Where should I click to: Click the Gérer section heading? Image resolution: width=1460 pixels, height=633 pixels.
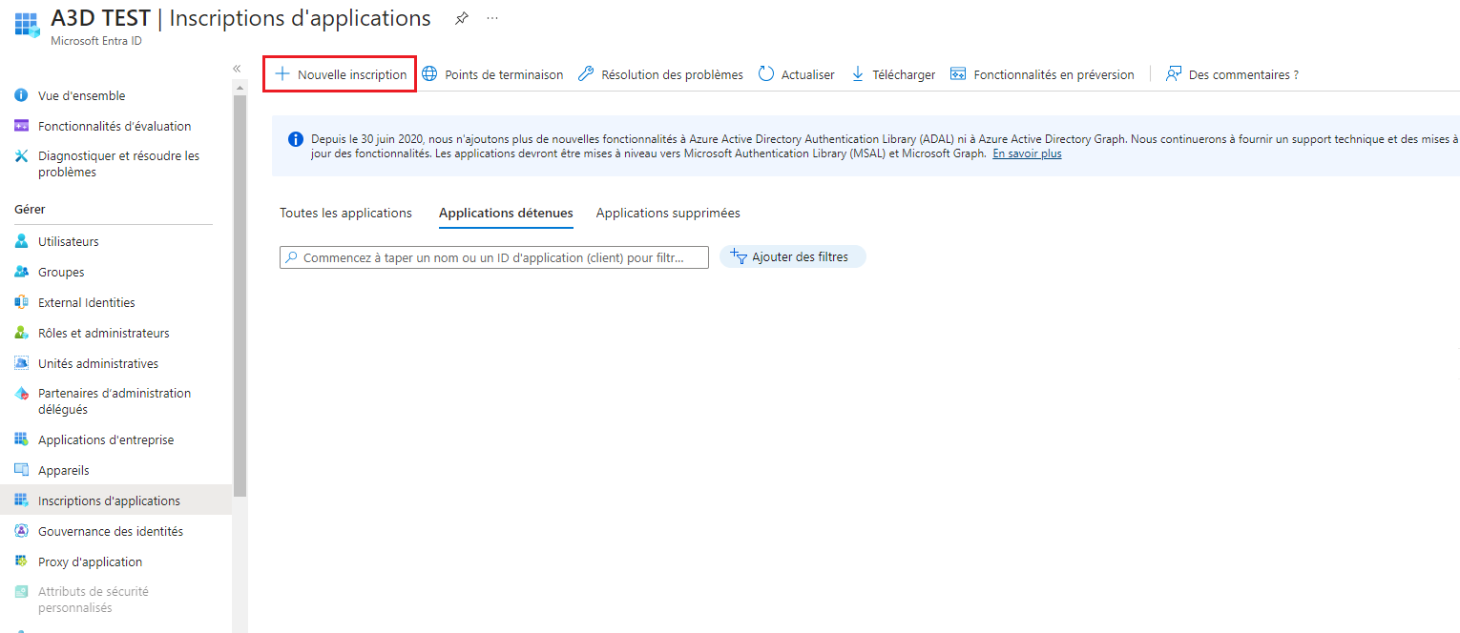click(x=30, y=209)
